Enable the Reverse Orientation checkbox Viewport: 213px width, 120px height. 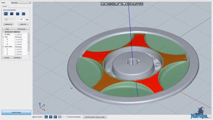(x=67, y=117)
